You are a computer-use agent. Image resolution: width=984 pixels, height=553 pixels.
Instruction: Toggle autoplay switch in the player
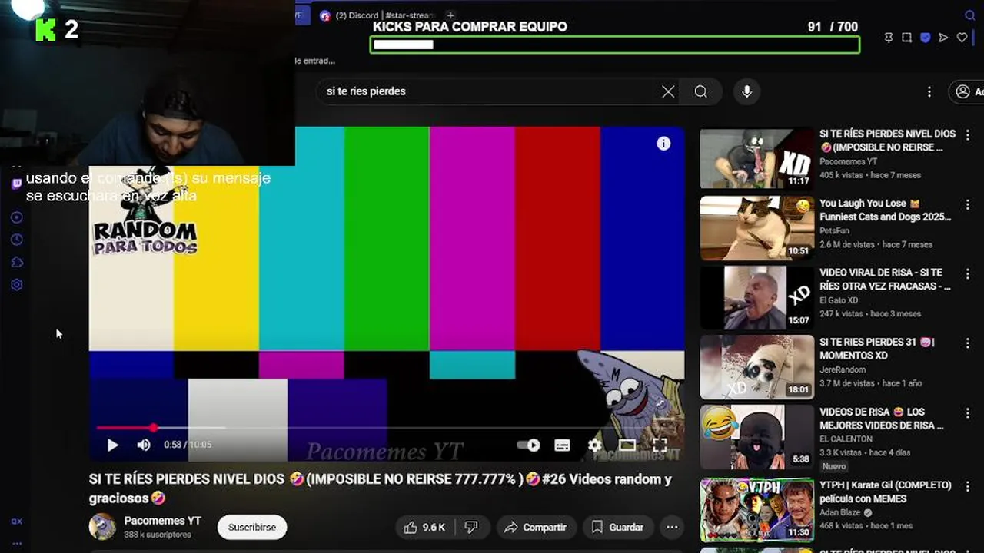pos(528,445)
